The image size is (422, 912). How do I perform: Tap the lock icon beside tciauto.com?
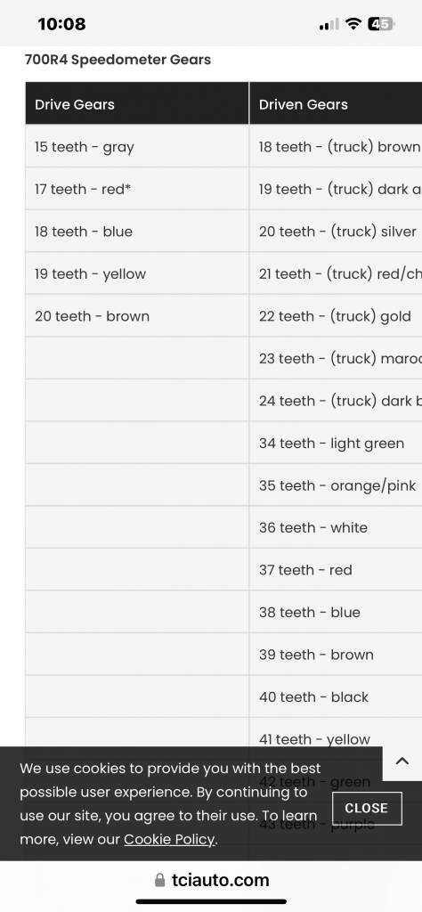[160, 881]
